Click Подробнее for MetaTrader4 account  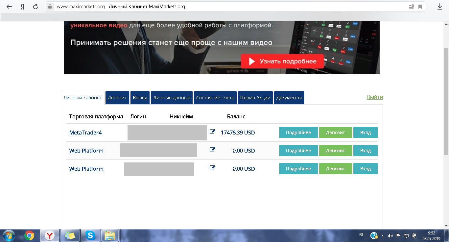coord(298,133)
